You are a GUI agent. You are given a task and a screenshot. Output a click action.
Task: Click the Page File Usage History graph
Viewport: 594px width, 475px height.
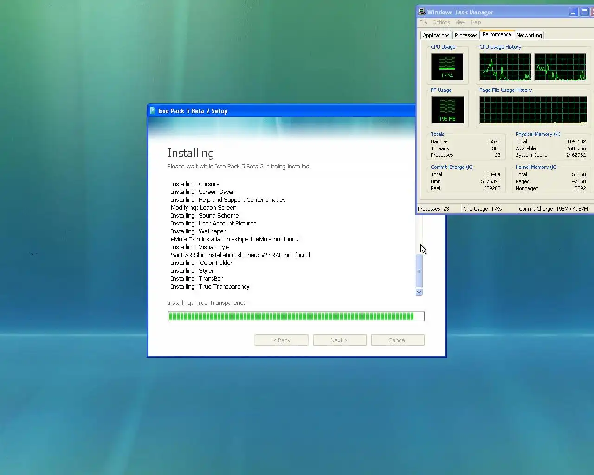tap(533, 110)
